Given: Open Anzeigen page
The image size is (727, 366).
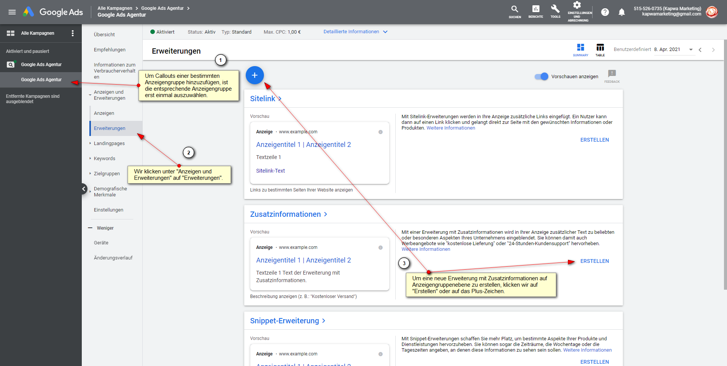Looking at the screenshot, I should pyautogui.click(x=104, y=113).
